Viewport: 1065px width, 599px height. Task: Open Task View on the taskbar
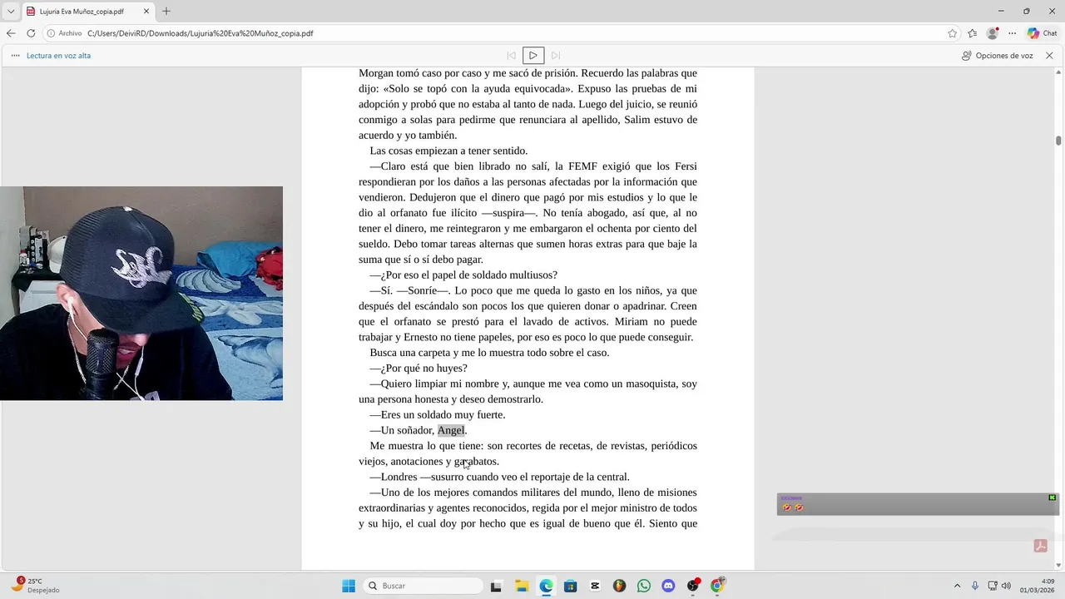[496, 586]
